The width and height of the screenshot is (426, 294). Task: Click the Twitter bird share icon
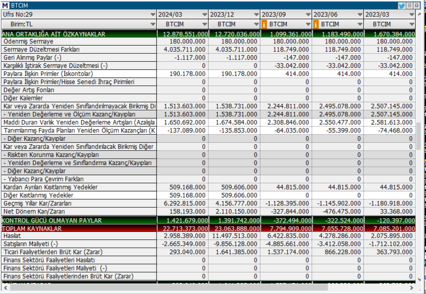(x=402, y=5)
